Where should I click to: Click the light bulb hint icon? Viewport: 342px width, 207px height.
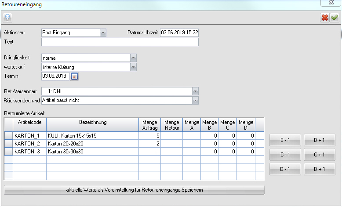(x=7, y=18)
